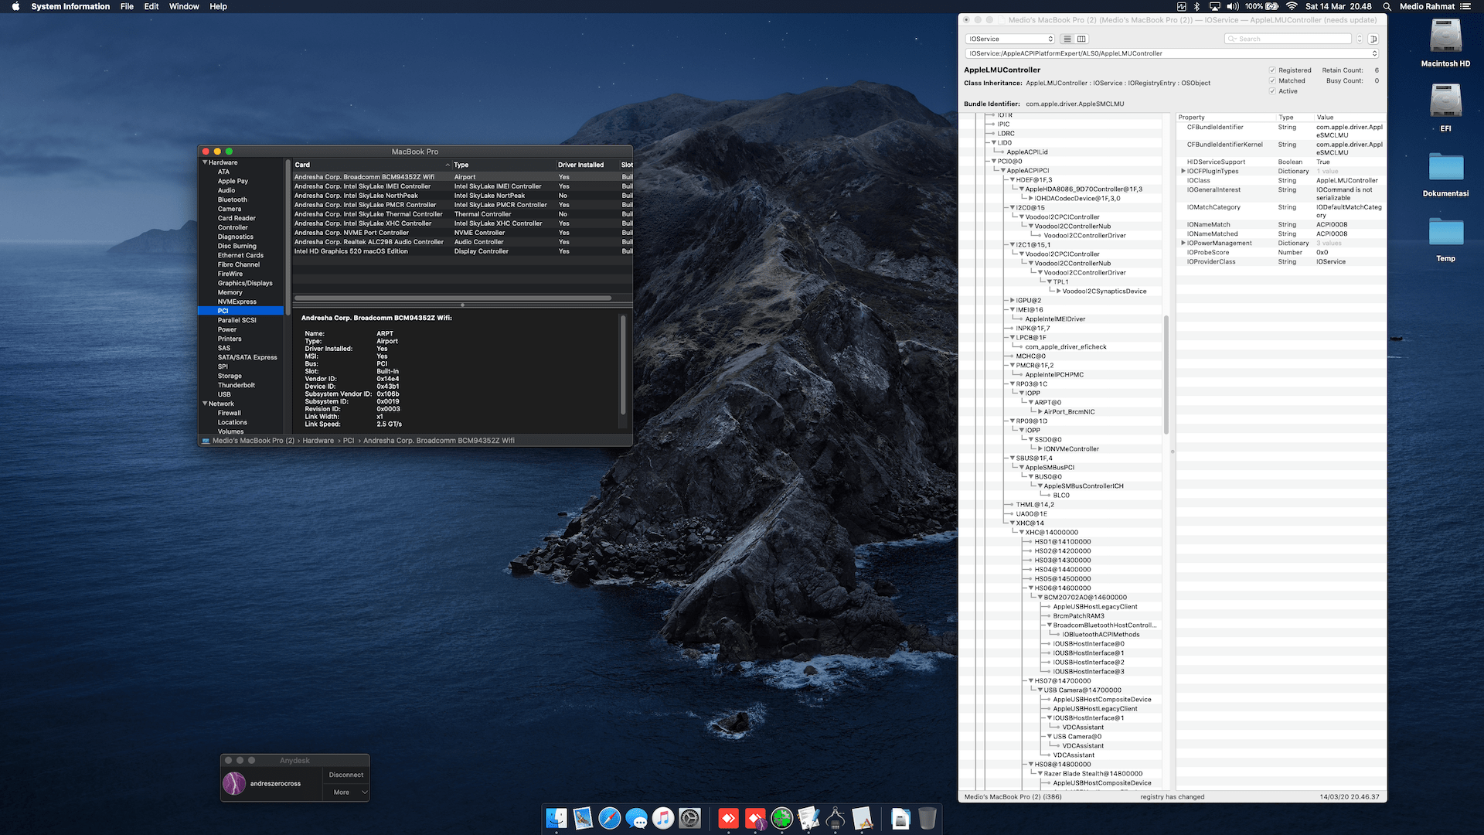Toggle the IORegistryExplorer inspector panel icon
Screen dimensions: 1484x835
point(1373,39)
